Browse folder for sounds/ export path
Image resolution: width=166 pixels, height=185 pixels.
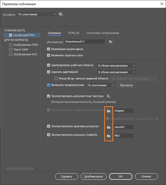(109, 127)
